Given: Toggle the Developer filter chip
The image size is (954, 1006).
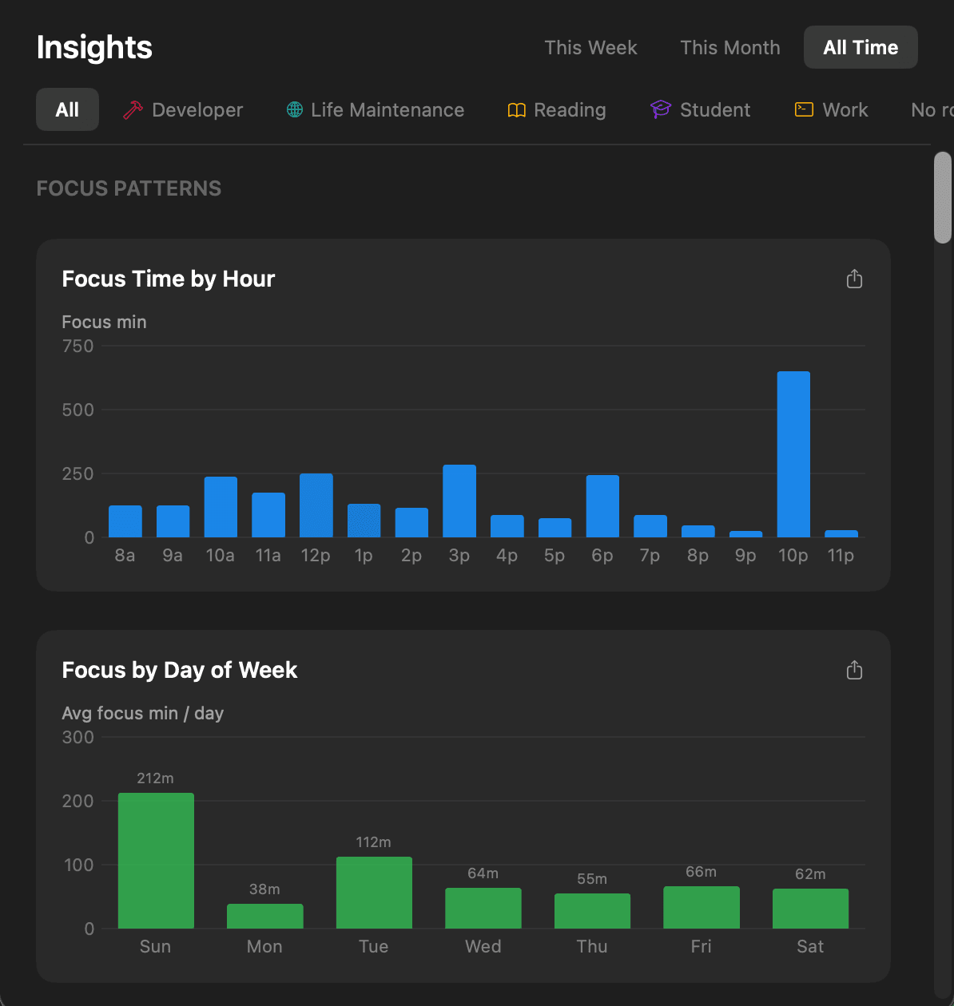Looking at the screenshot, I should click(x=183, y=109).
